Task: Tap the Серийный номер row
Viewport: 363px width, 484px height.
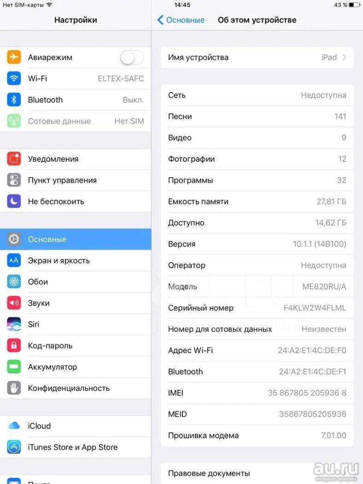Action: pos(257,308)
